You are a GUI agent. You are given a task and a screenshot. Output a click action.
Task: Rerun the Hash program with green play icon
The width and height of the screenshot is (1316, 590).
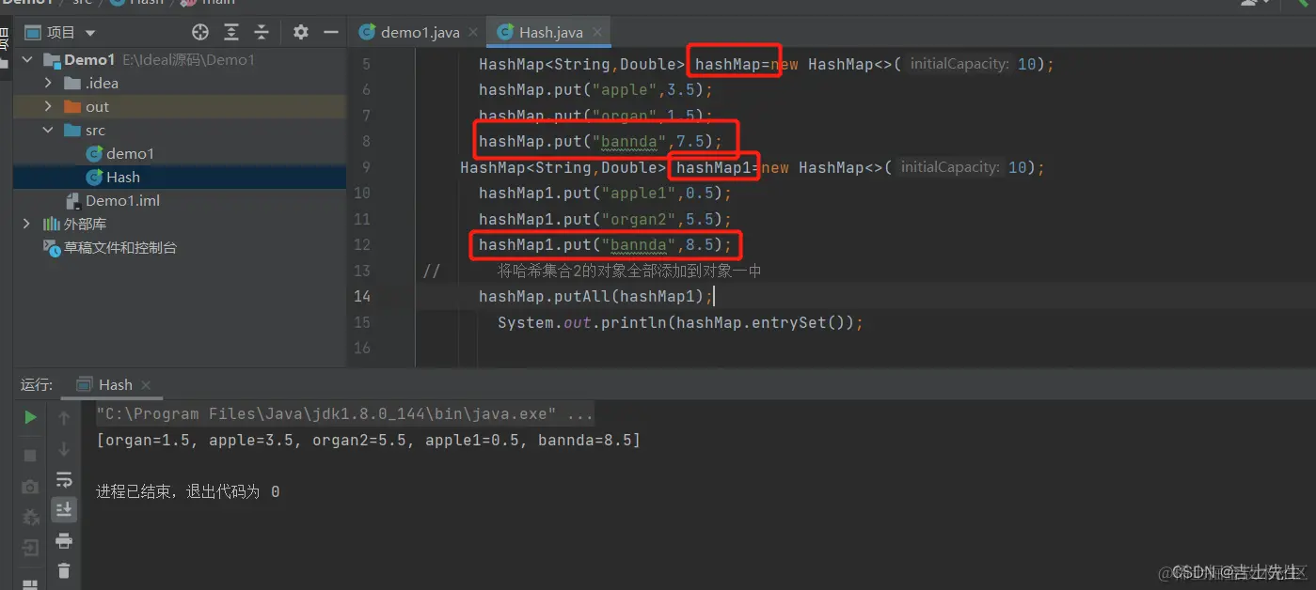[30, 417]
